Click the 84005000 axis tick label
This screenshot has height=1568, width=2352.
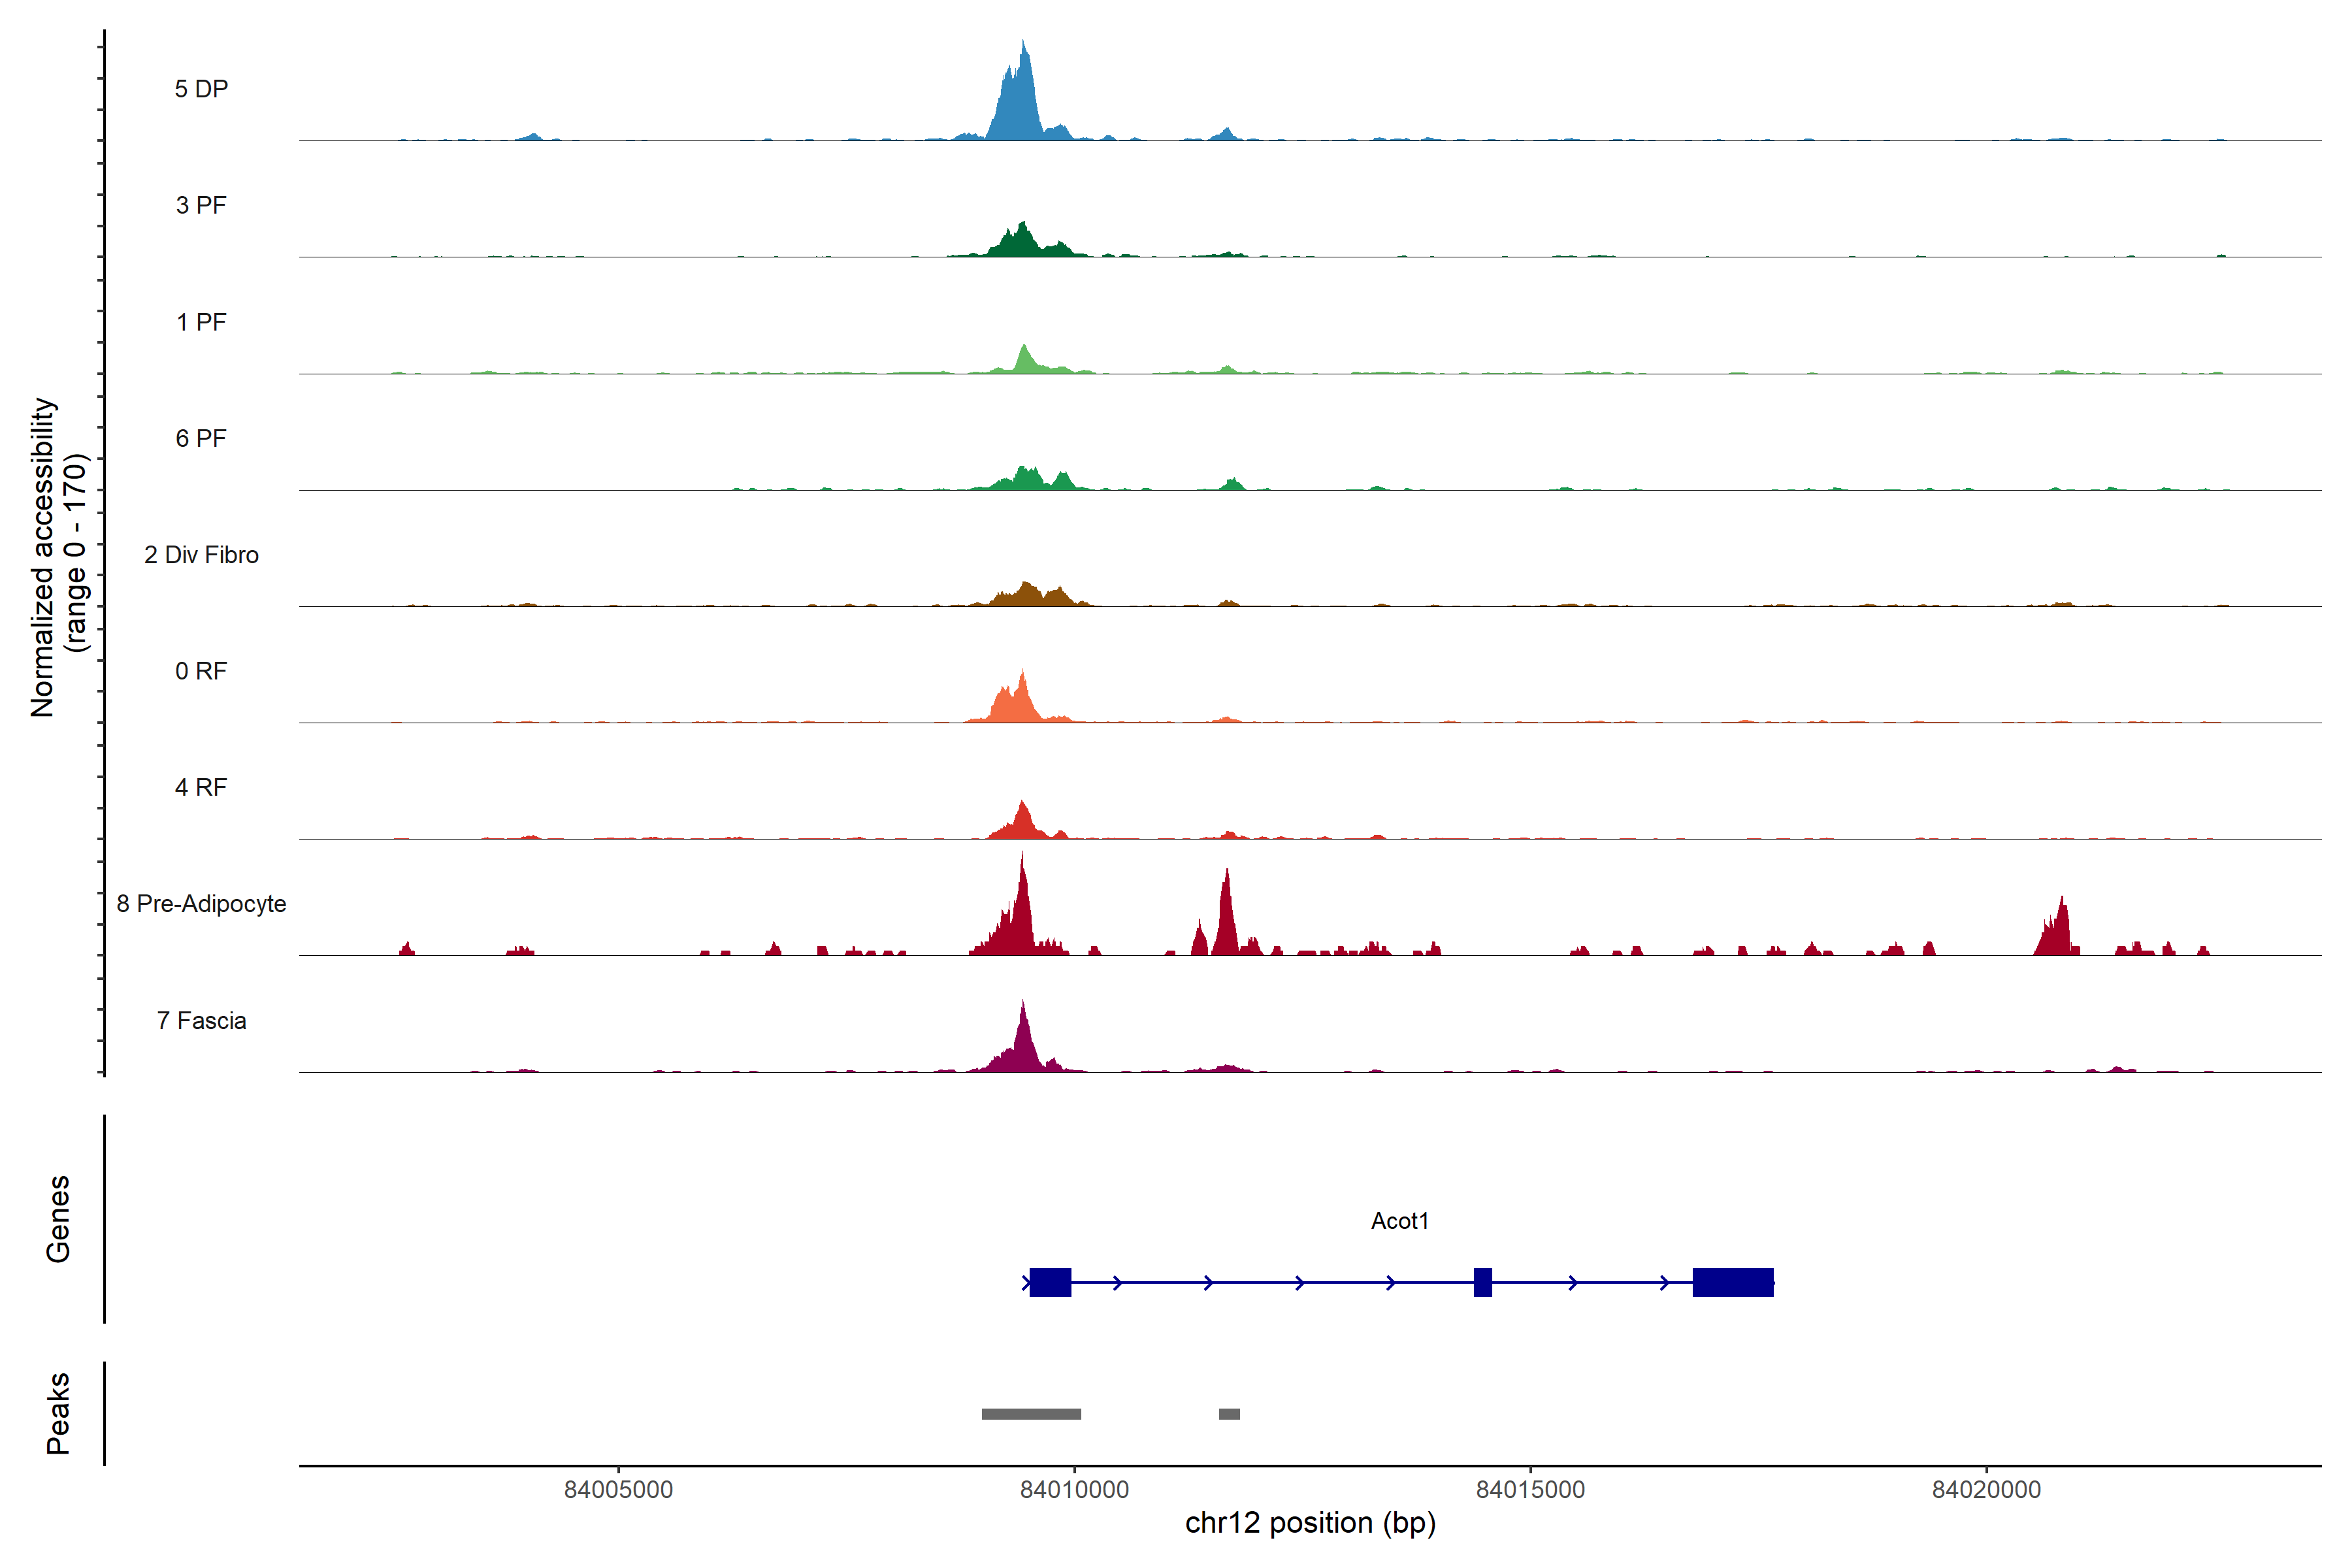(x=618, y=1490)
